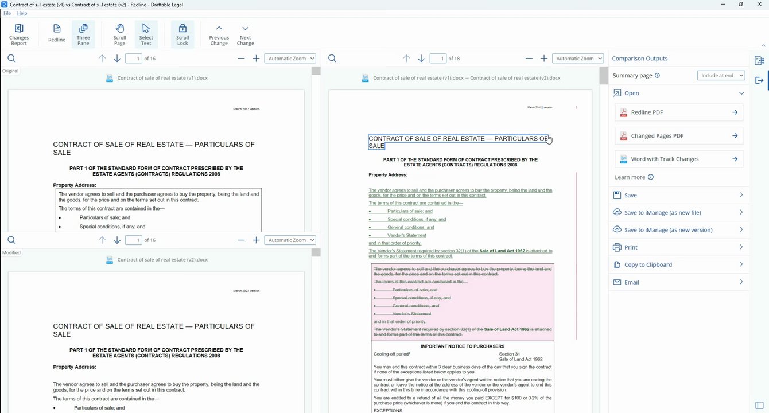Click 'Contract of sale of real estate (v2).docx' label
The width and height of the screenshot is (769, 413).
(162, 260)
